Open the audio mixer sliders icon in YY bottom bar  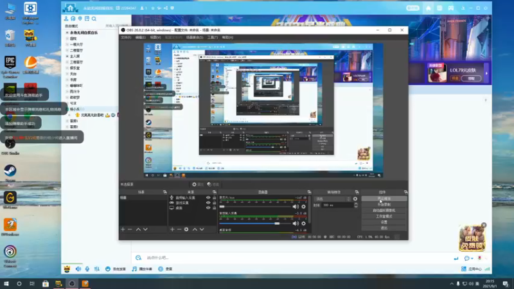97,268
